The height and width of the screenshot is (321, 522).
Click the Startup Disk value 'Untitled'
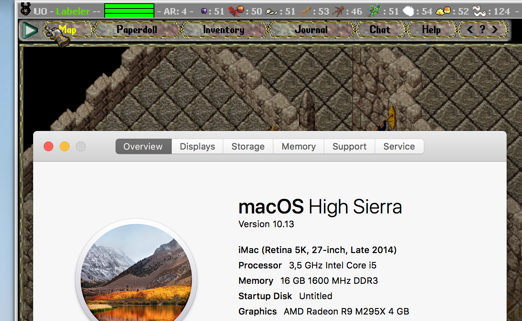316,296
